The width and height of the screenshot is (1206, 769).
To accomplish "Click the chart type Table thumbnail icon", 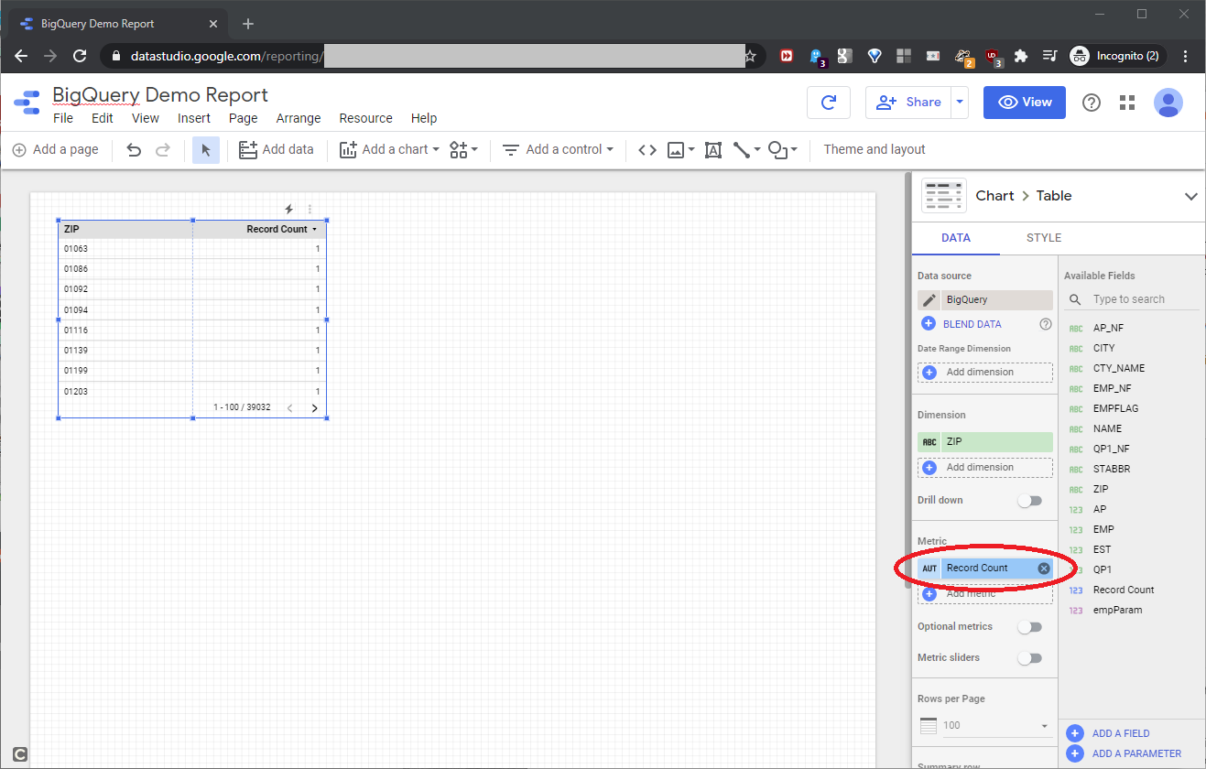I will click(944, 196).
